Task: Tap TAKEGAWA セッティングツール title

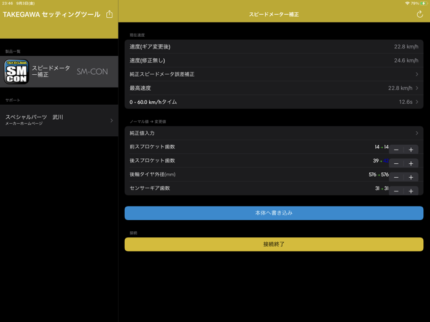Action: tap(52, 14)
